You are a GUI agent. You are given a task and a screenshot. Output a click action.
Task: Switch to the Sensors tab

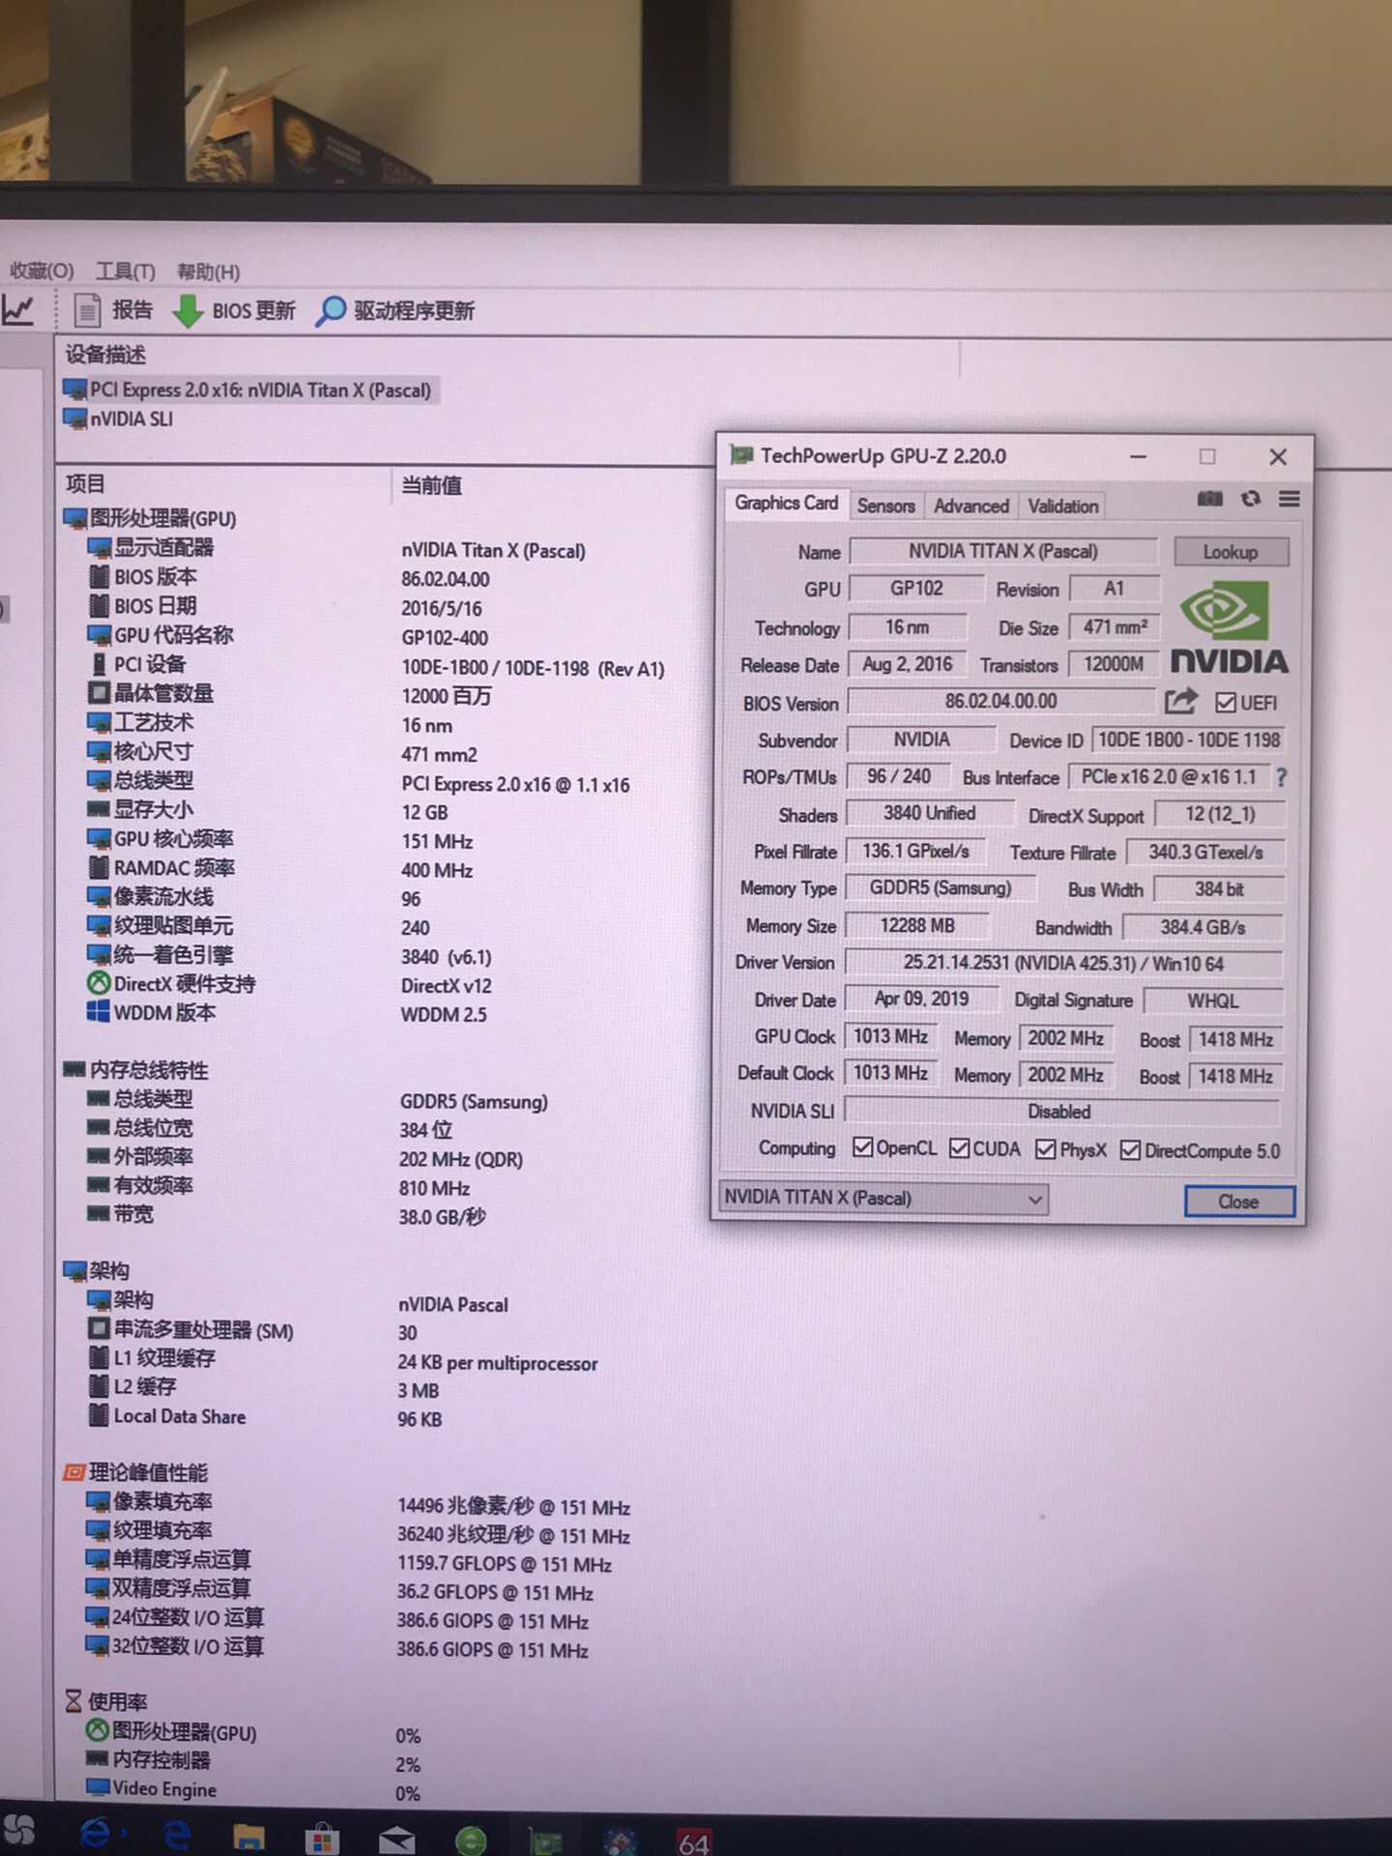pyautogui.click(x=885, y=506)
